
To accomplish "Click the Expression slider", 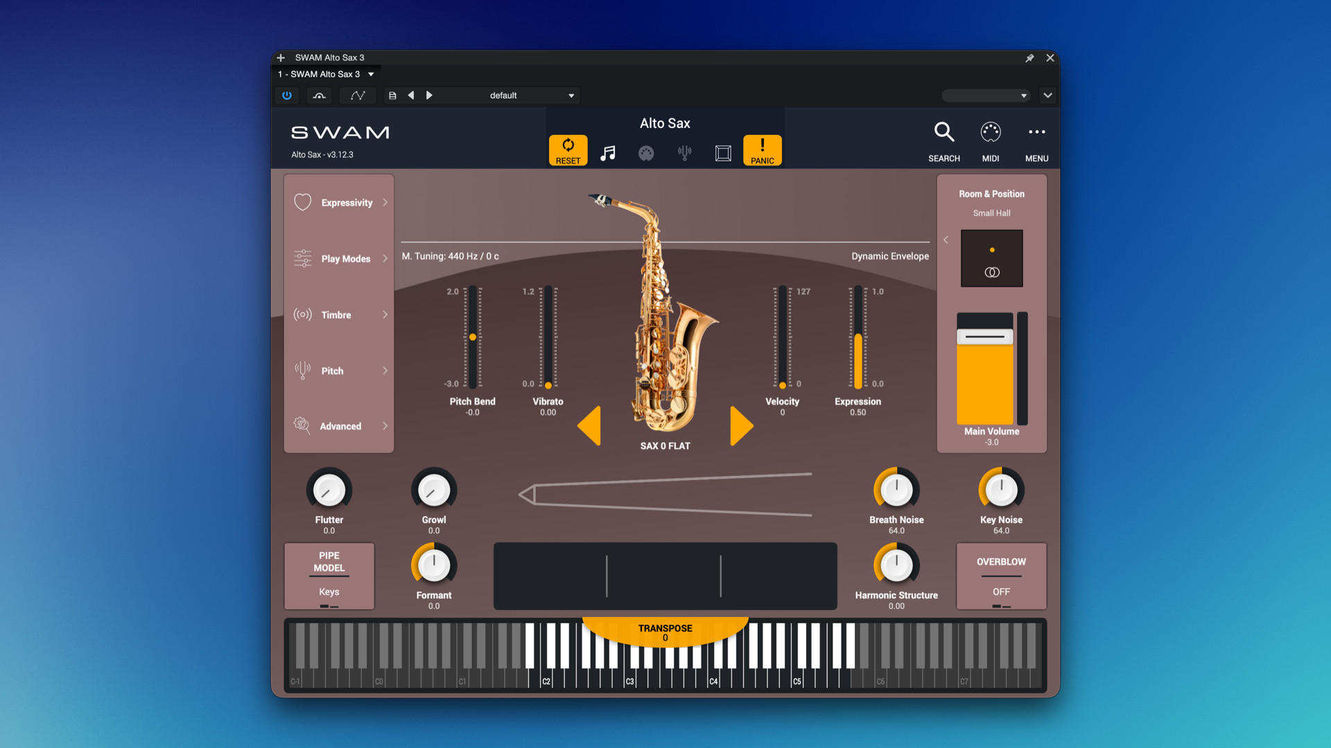I will coord(858,337).
